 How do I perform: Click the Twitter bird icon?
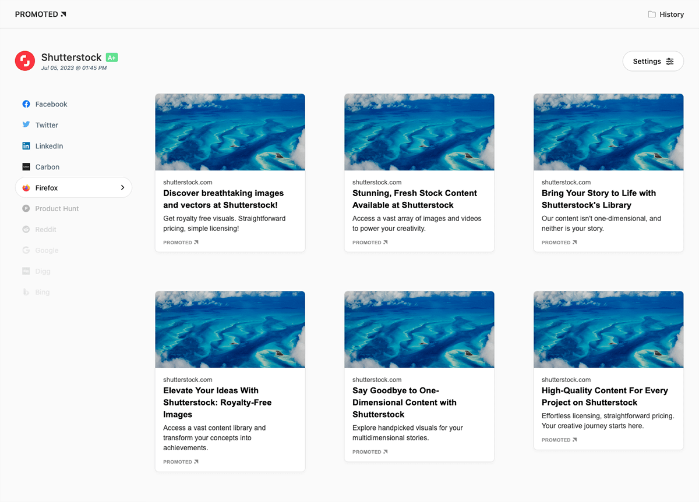click(x=26, y=125)
